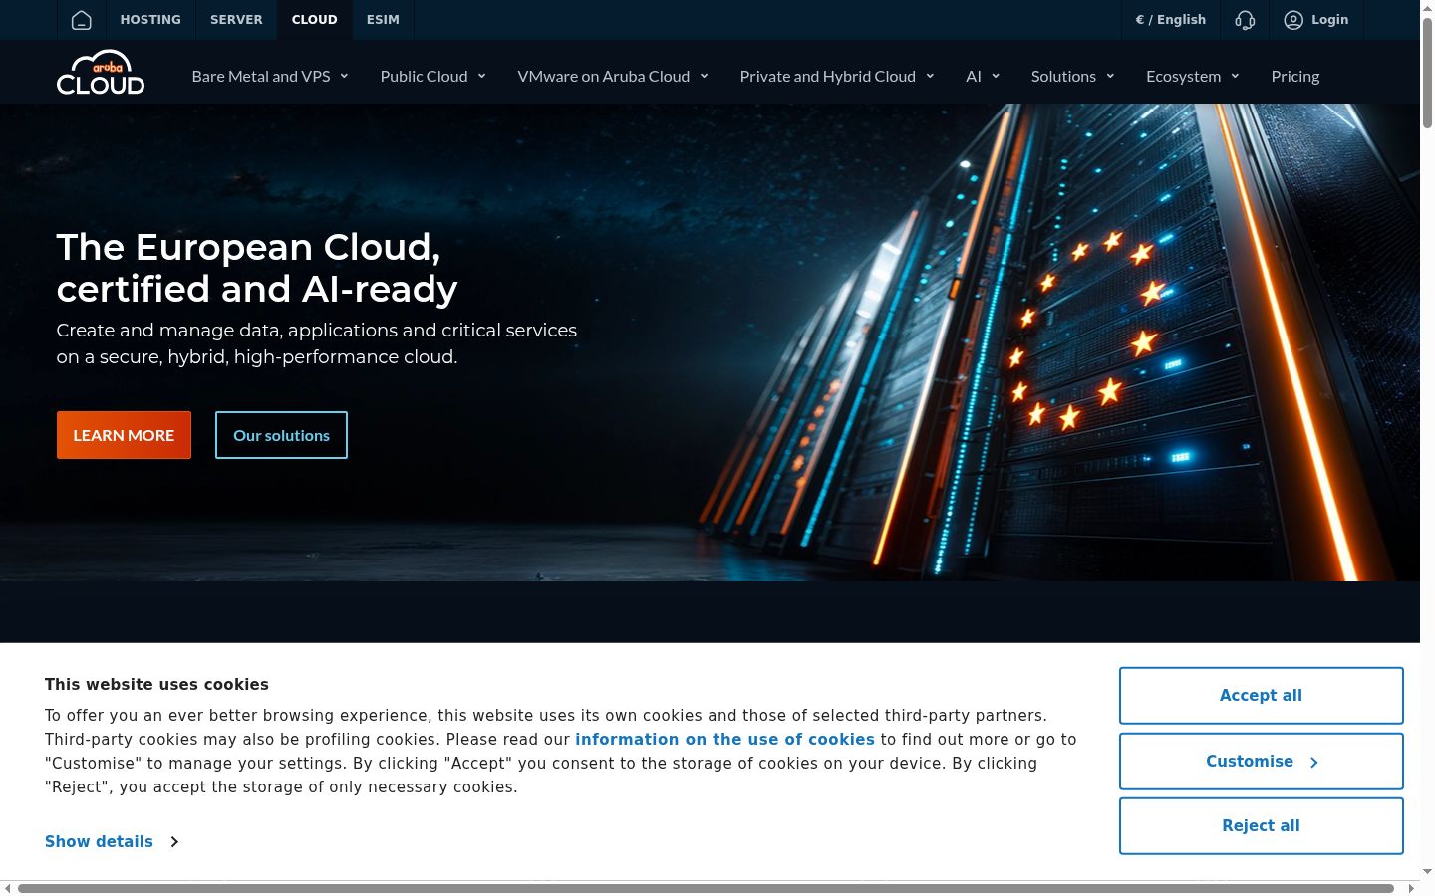This screenshot has height=896, width=1435.
Task: Click 'The European Cloud, certified and AI-ready' headline
Action: pyautogui.click(x=257, y=268)
